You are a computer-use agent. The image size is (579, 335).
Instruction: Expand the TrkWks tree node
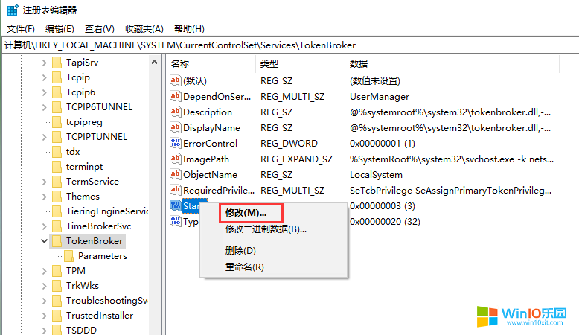pyautogui.click(x=45, y=286)
